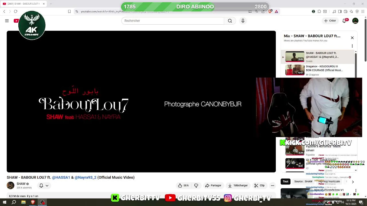Click the Partager button
This screenshot has height=206, width=367.
coord(213,185)
